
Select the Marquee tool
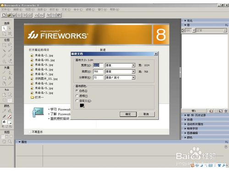[x=4, y=45]
